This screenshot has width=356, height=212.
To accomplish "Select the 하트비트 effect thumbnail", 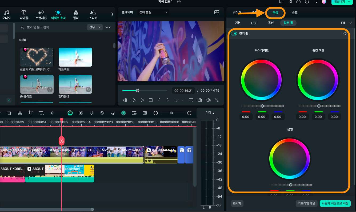I will click(75, 57).
